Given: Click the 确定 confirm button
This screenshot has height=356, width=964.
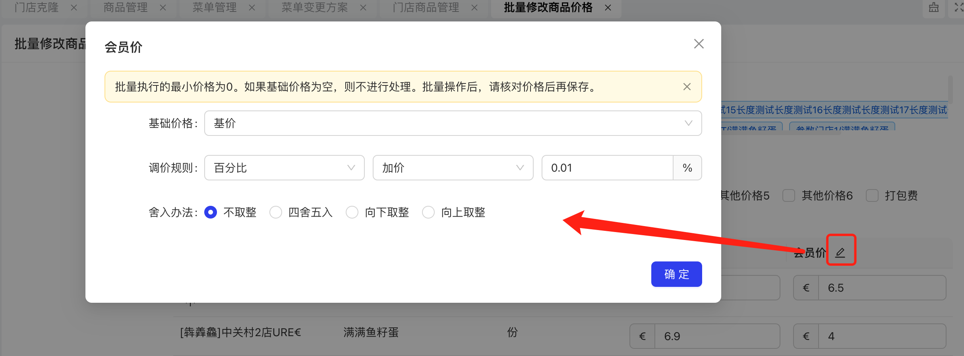Looking at the screenshot, I should (x=676, y=274).
